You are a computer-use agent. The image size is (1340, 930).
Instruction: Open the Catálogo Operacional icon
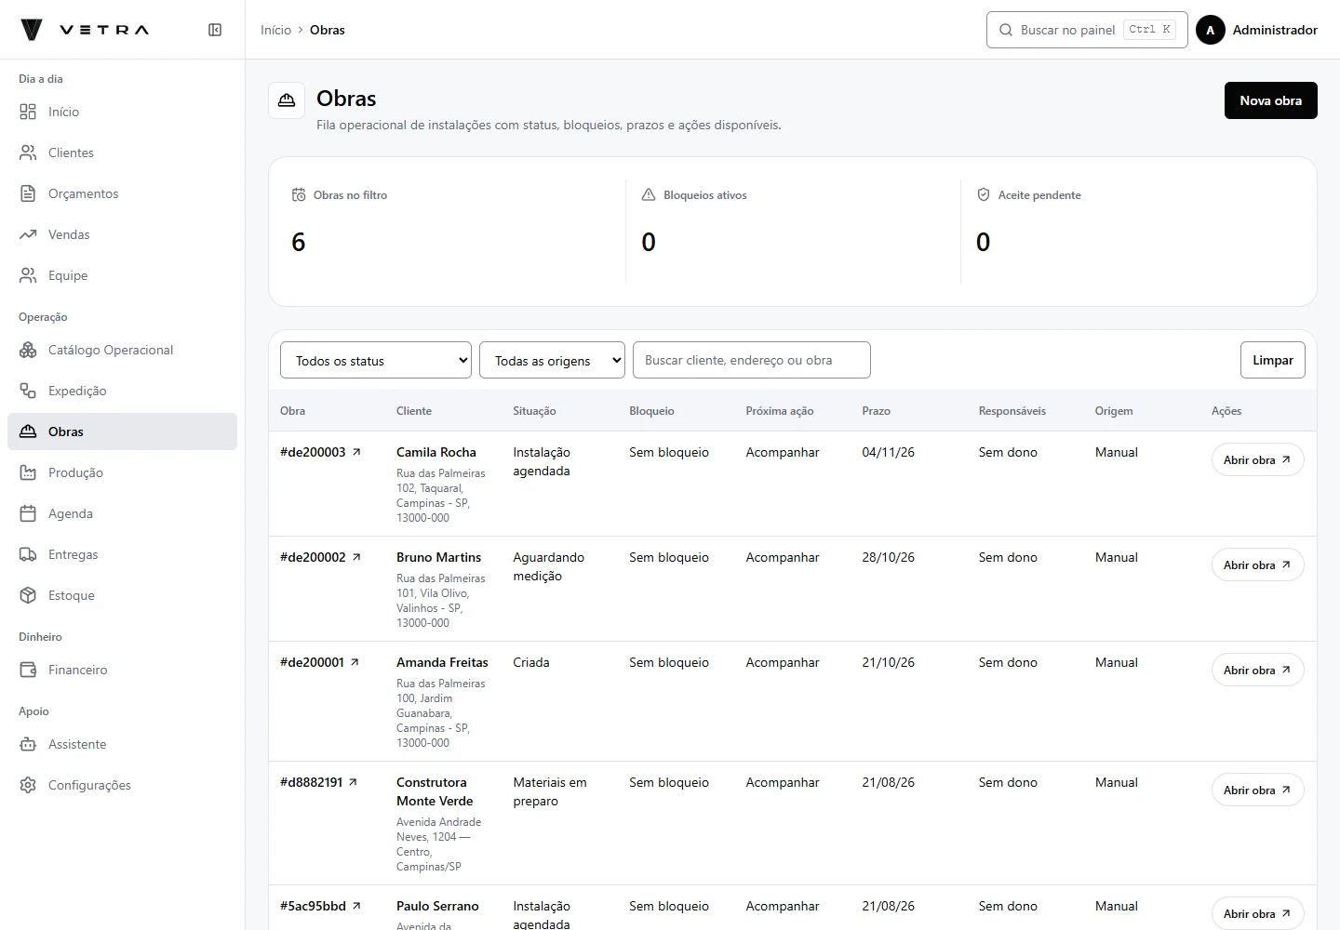click(28, 350)
